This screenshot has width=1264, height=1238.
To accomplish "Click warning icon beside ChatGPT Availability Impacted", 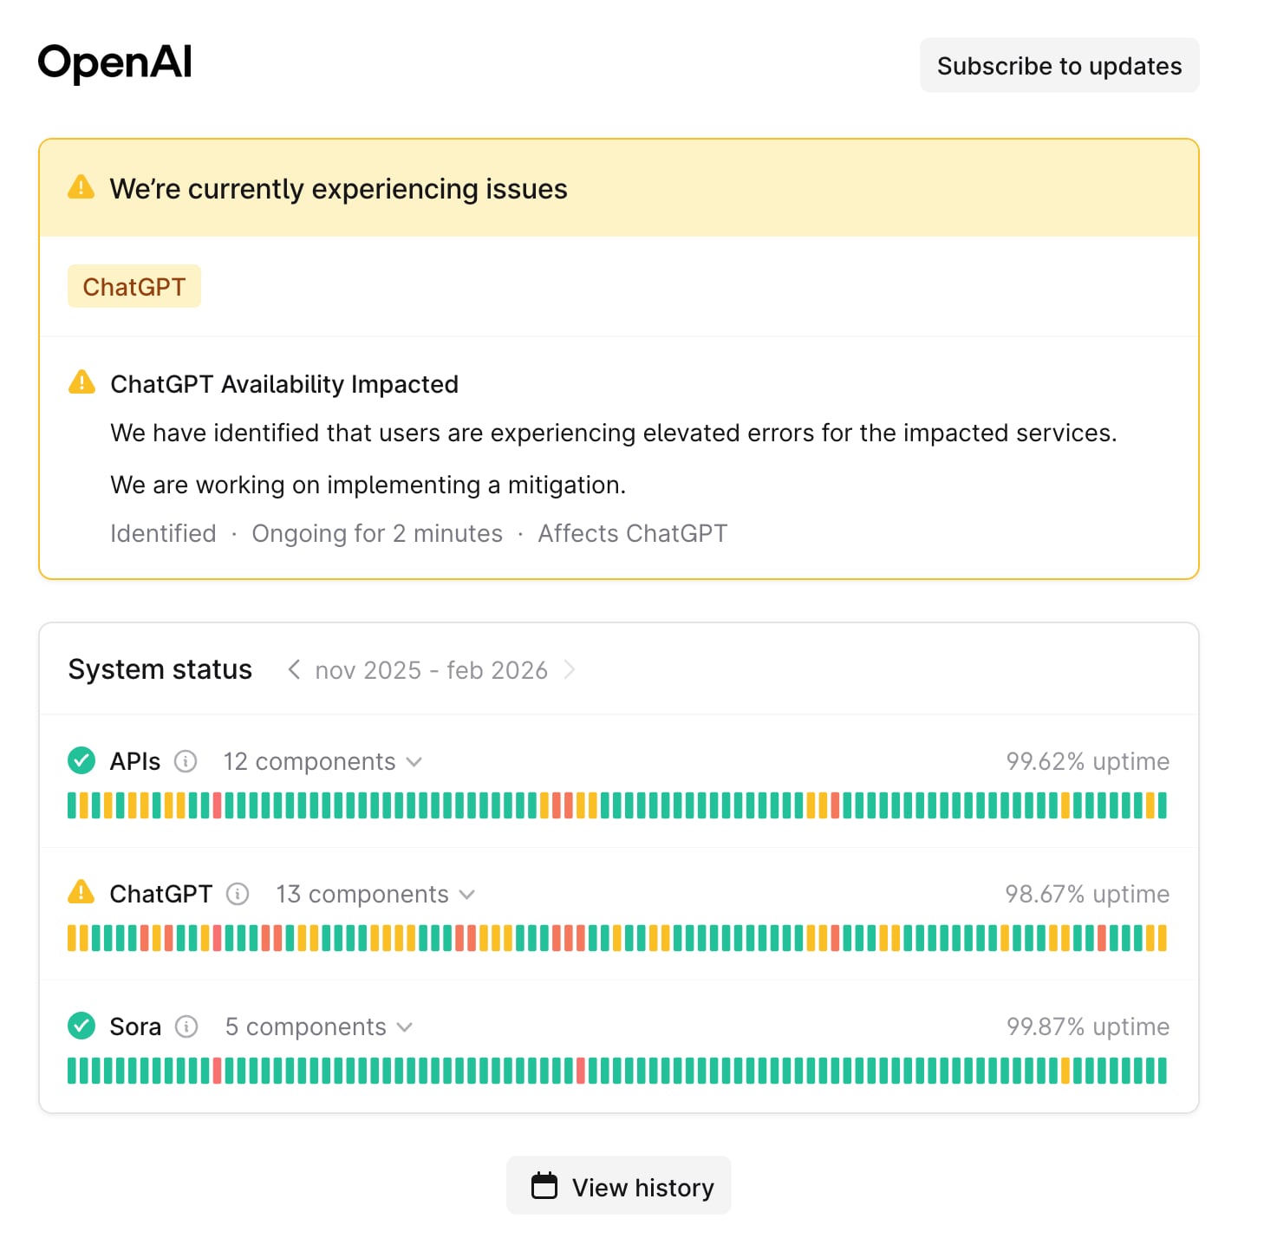I will [x=81, y=382].
